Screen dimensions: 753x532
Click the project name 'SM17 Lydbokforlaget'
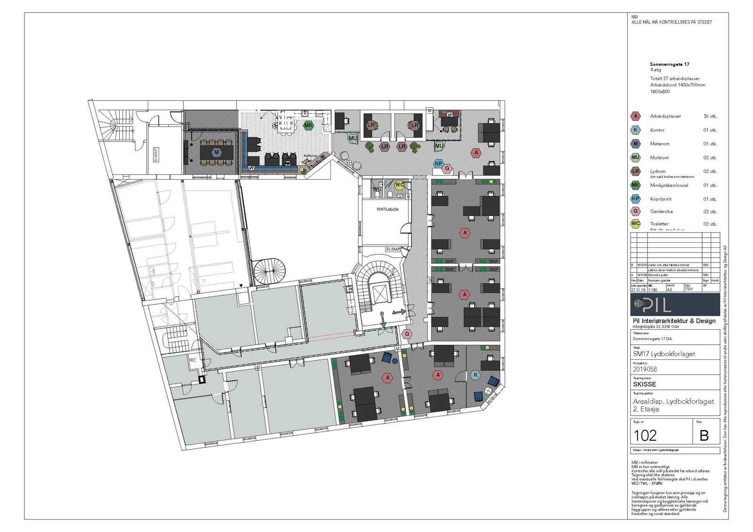664,354
